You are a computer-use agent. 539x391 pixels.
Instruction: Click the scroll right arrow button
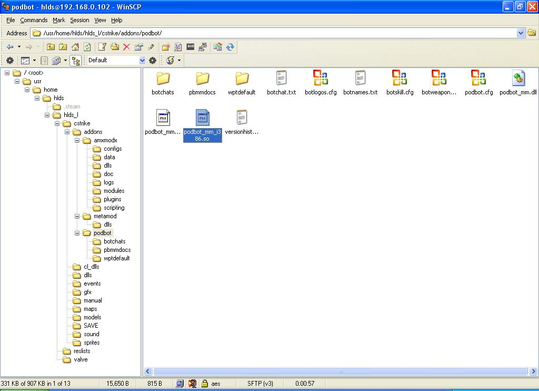533,372
